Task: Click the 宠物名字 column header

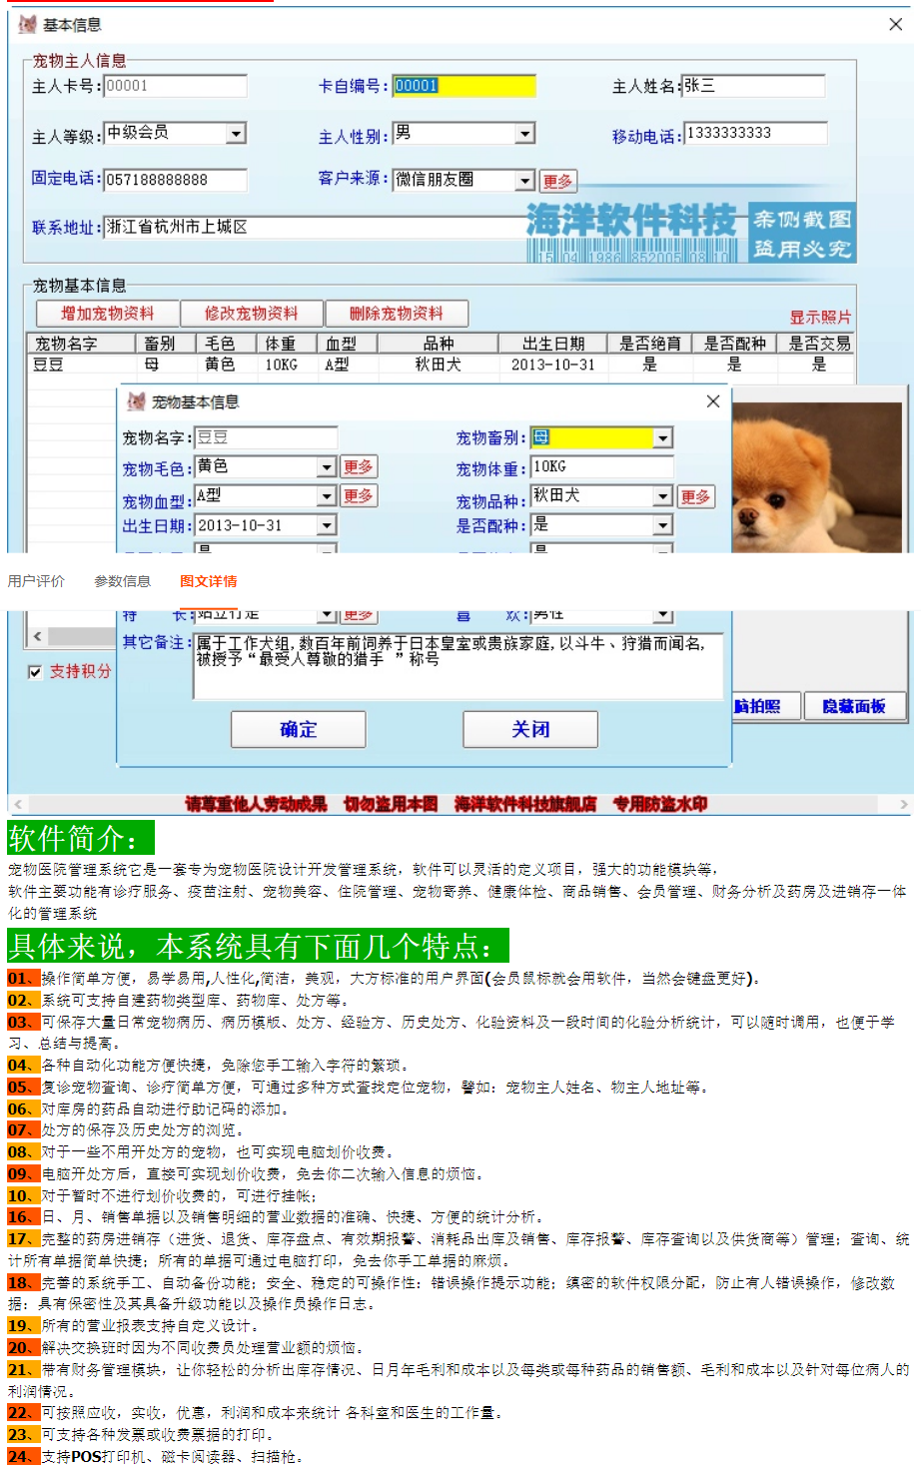Action: click(81, 344)
